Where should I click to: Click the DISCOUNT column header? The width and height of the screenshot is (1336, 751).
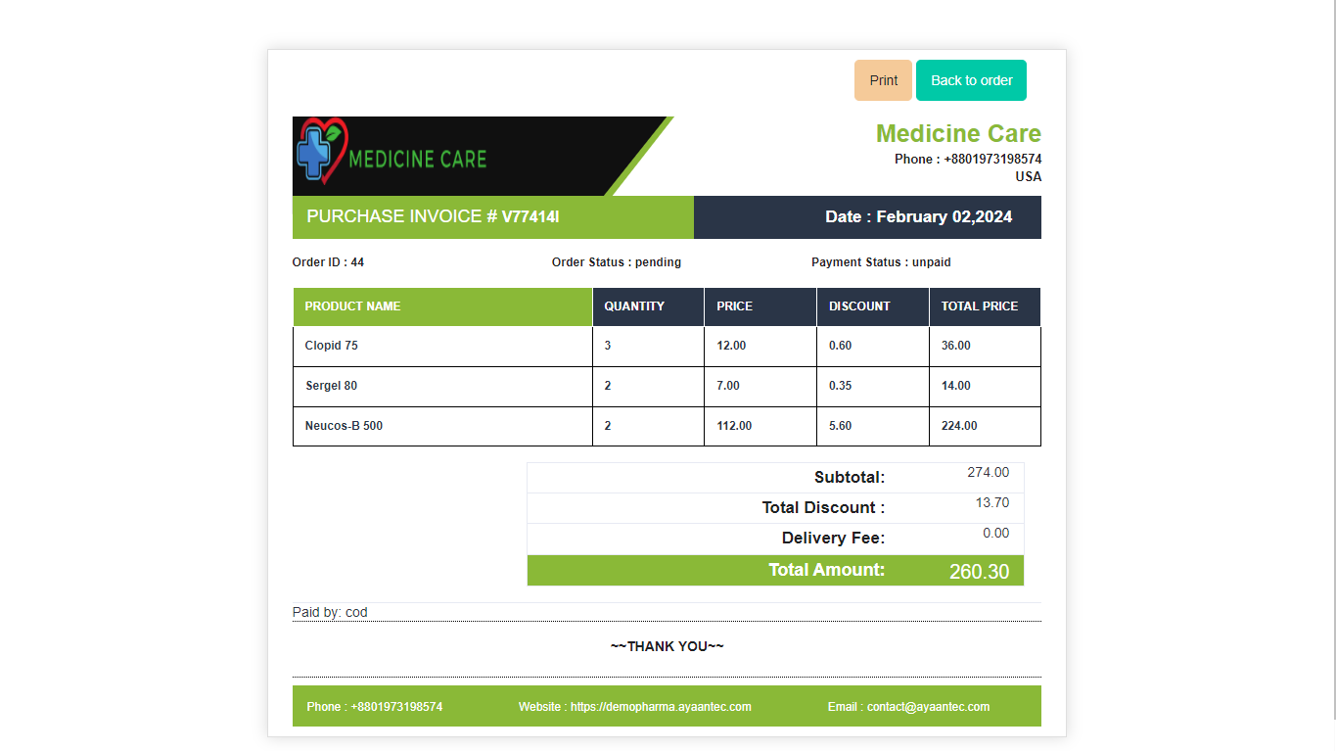coord(858,306)
